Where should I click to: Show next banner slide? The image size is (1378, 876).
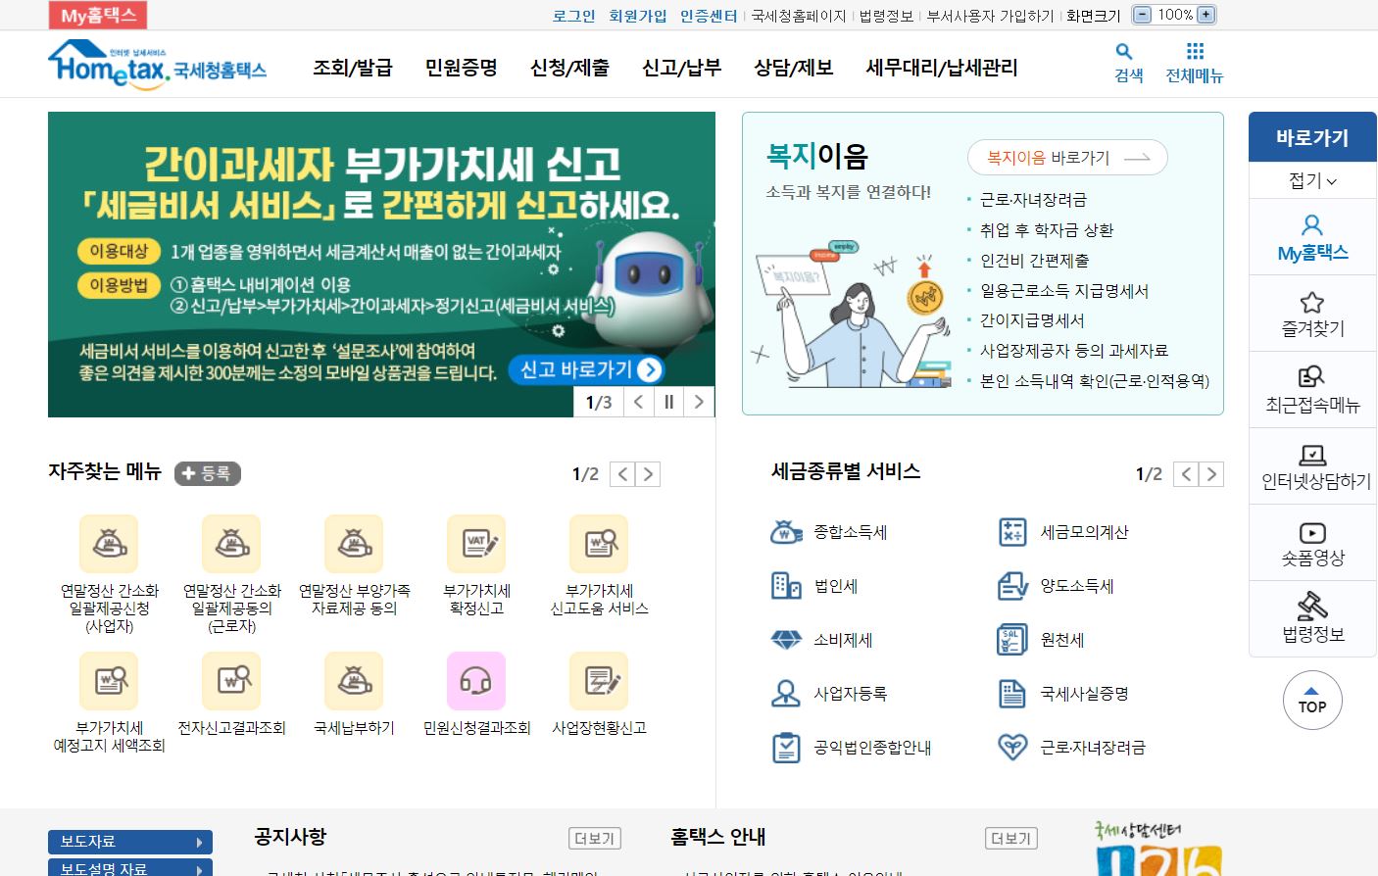[x=699, y=402]
